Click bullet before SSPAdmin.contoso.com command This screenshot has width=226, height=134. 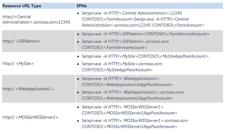(78, 42)
